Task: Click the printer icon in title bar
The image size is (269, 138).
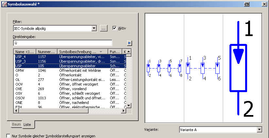Action: (x=247, y=5)
